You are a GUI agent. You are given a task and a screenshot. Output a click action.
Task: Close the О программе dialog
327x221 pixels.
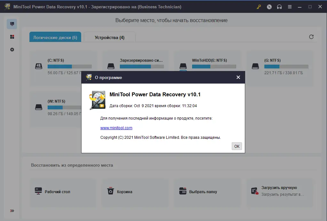pyautogui.click(x=238, y=77)
